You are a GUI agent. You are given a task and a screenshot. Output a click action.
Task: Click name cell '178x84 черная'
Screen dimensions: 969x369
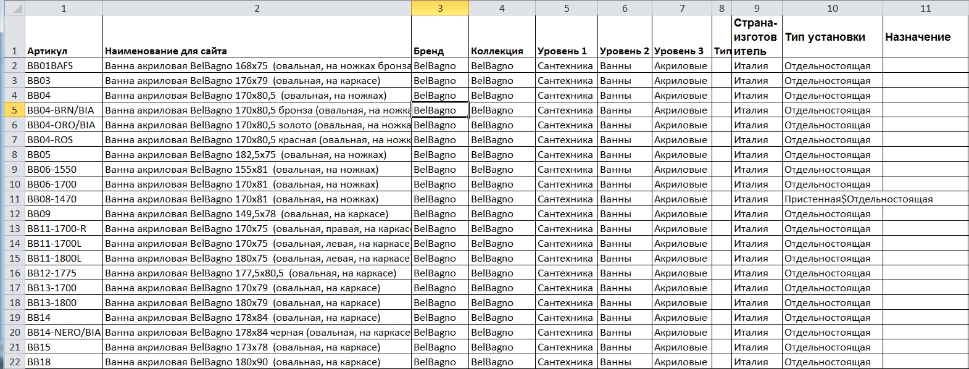pyautogui.click(x=257, y=332)
